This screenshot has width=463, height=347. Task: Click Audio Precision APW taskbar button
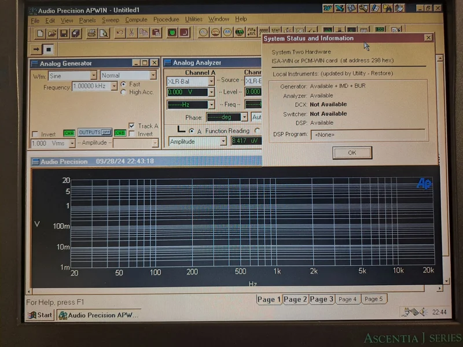98,315
